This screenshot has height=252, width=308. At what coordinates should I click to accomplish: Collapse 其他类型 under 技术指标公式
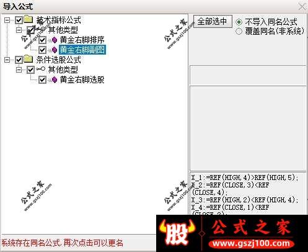click(x=19, y=30)
